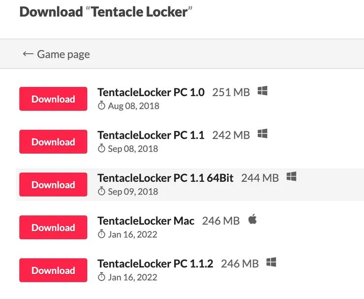
Task: Download TentacleLocker PC 1.1.2
Action: [53, 270]
